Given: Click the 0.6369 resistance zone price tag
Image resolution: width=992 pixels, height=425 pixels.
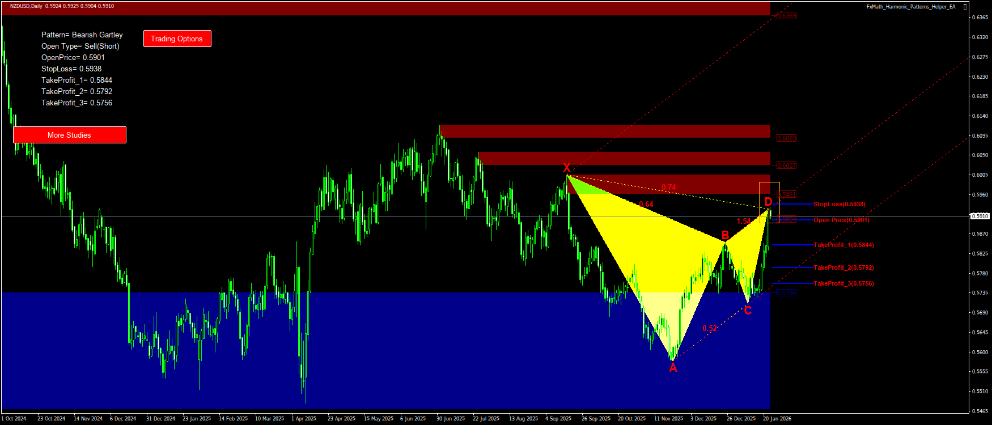Looking at the screenshot, I should pos(787,16).
